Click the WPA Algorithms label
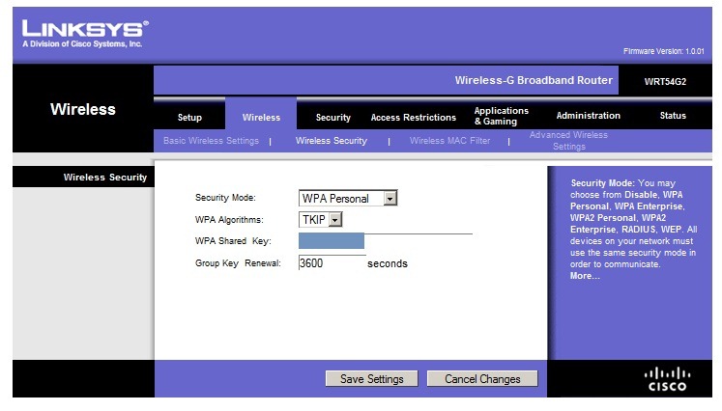722x411 pixels. point(229,220)
